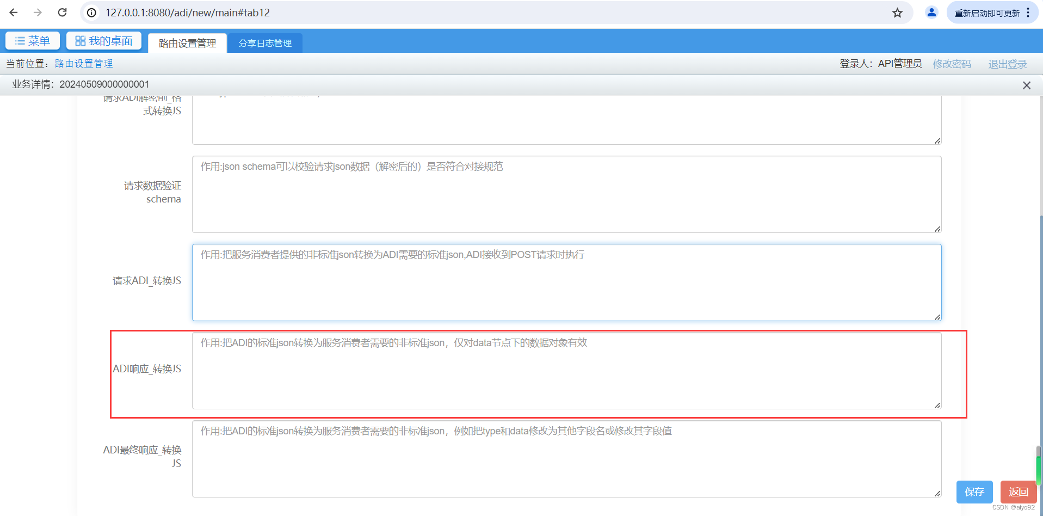Click the 返回 return button
This screenshot has height=516, width=1043.
tap(1019, 492)
